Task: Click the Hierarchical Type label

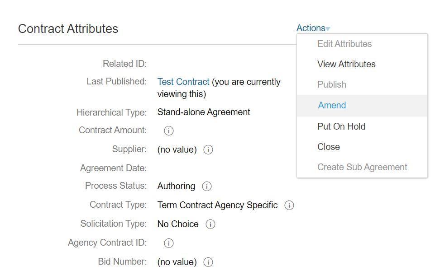Action: [111, 112]
